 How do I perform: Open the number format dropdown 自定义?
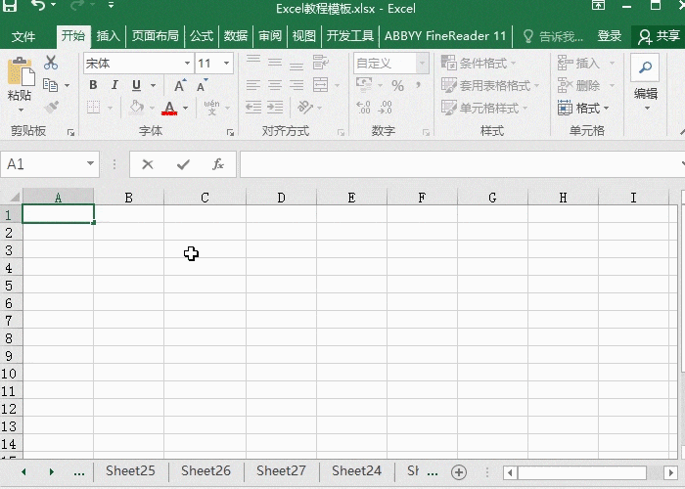click(422, 64)
